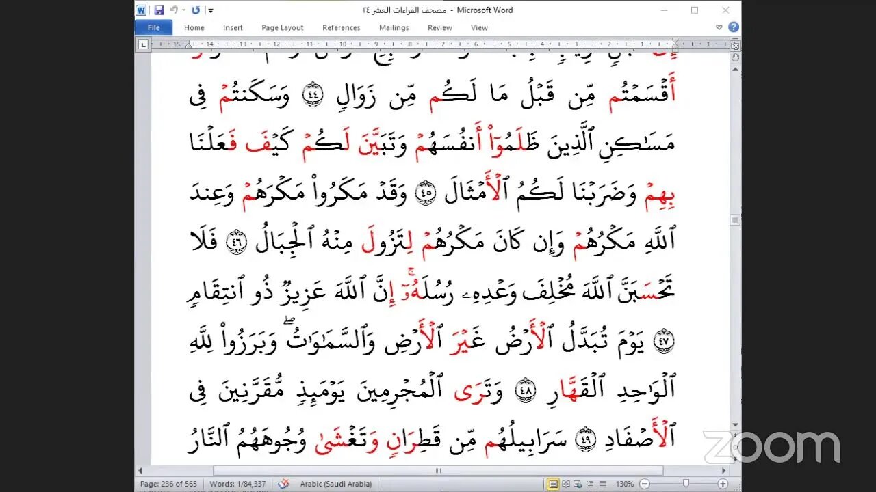Click the horizontal scrollbar left arrow
The height and width of the screenshot is (492, 876).
pos(141,470)
